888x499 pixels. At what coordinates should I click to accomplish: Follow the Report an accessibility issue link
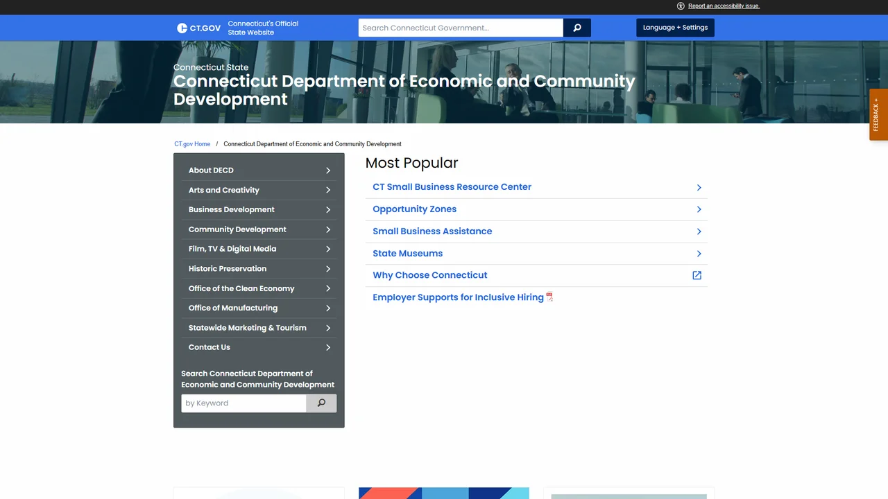724,6
